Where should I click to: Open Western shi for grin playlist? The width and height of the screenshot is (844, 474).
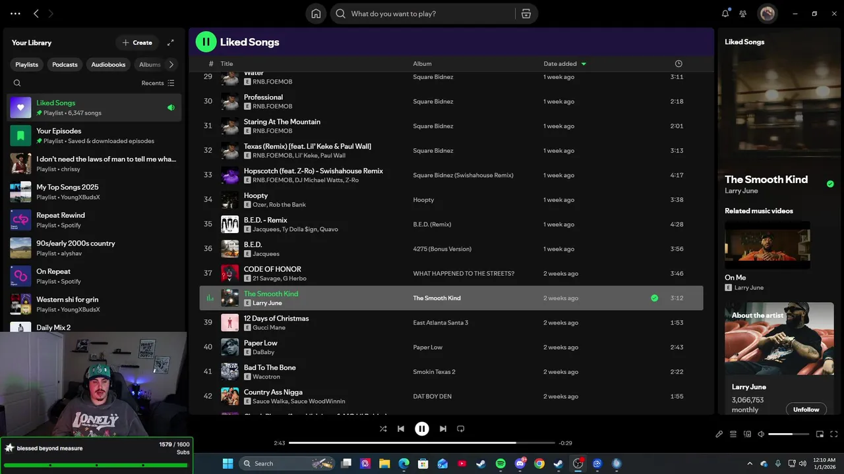94,304
